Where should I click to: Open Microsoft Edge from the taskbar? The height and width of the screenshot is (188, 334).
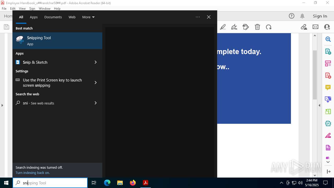pos(107,183)
